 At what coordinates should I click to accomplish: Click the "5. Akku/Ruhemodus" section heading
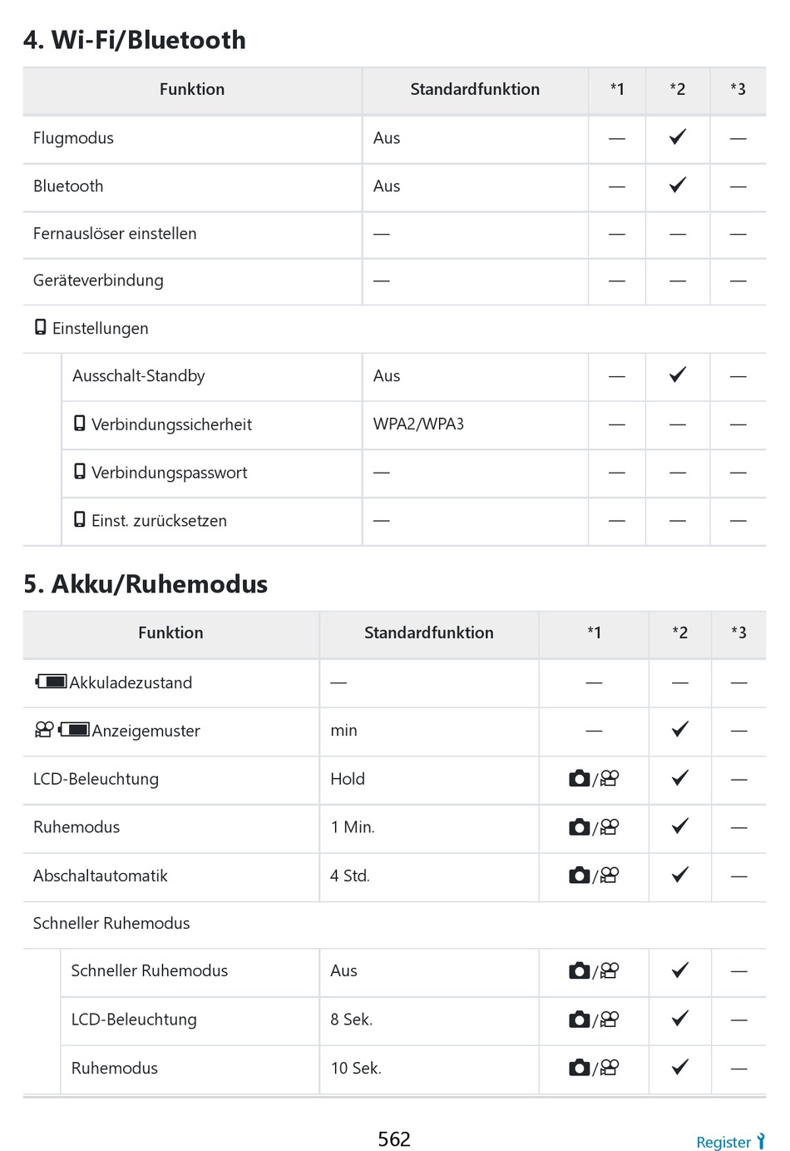click(146, 584)
